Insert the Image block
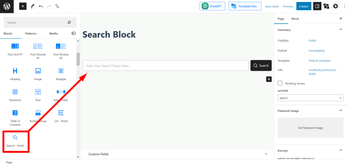This screenshot has width=347, height=164. pyautogui.click(x=38, y=74)
